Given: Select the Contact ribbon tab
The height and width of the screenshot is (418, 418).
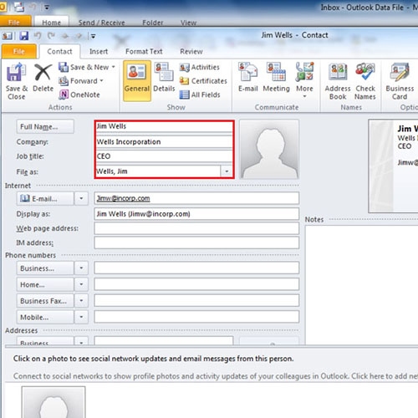Looking at the screenshot, I should pyautogui.click(x=59, y=51).
